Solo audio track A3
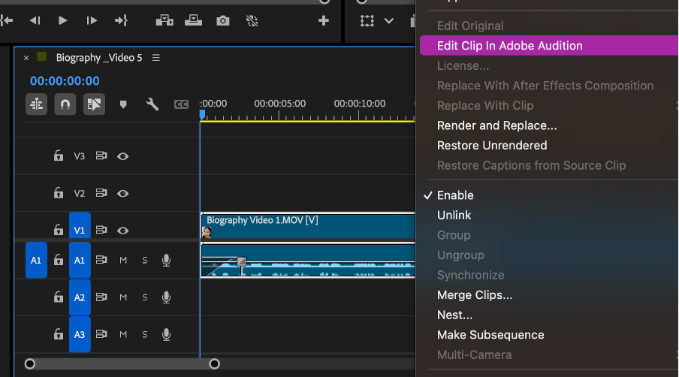Viewport: 679px width, 377px height. [x=145, y=334]
